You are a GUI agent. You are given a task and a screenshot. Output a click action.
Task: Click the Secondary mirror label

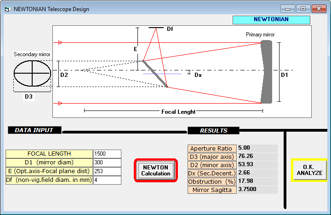(32, 54)
